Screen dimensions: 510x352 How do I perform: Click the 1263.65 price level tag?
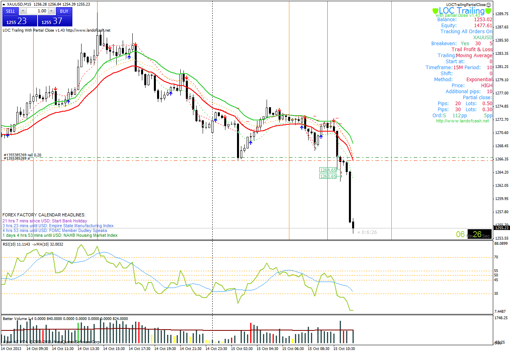coord(328,176)
